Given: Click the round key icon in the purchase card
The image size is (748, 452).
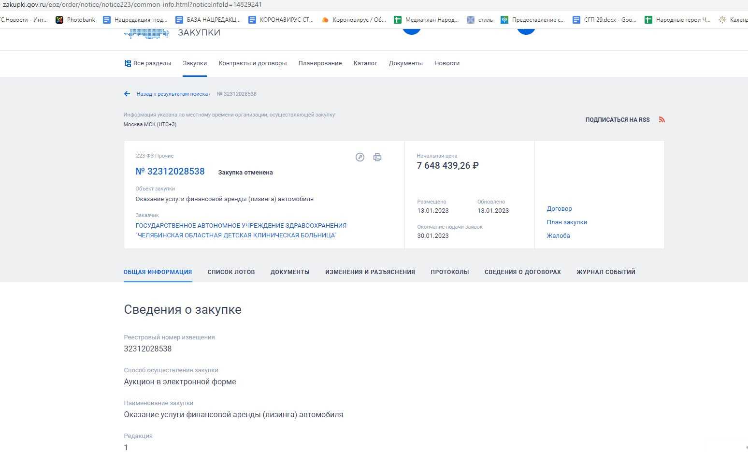Looking at the screenshot, I should [360, 157].
